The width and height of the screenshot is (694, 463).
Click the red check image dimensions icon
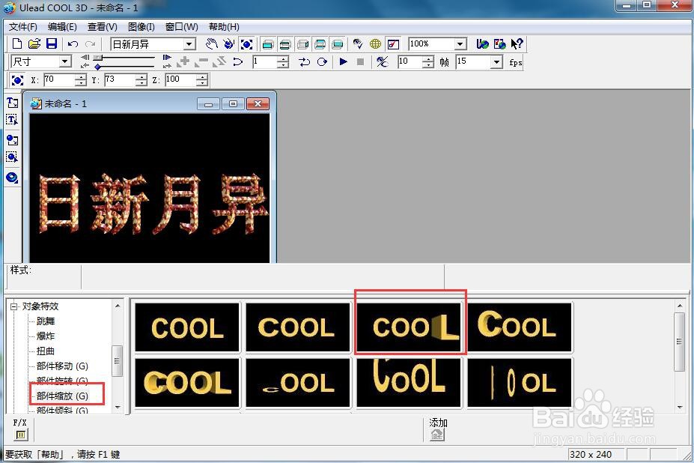tap(393, 44)
